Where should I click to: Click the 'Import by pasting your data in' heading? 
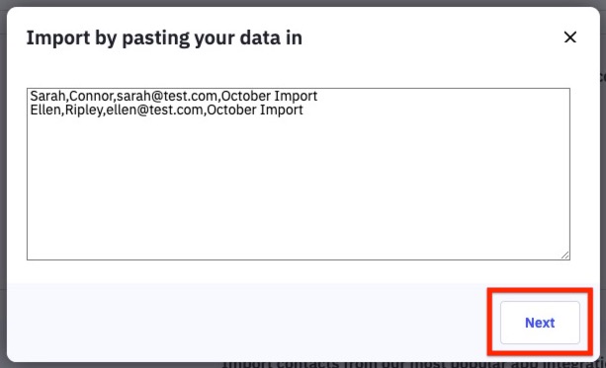point(164,37)
